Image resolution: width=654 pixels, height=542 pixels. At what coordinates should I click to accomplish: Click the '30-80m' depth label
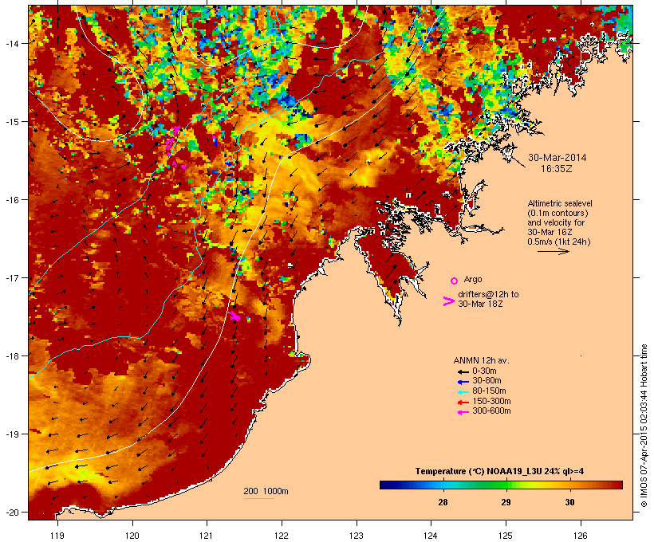pos(487,381)
